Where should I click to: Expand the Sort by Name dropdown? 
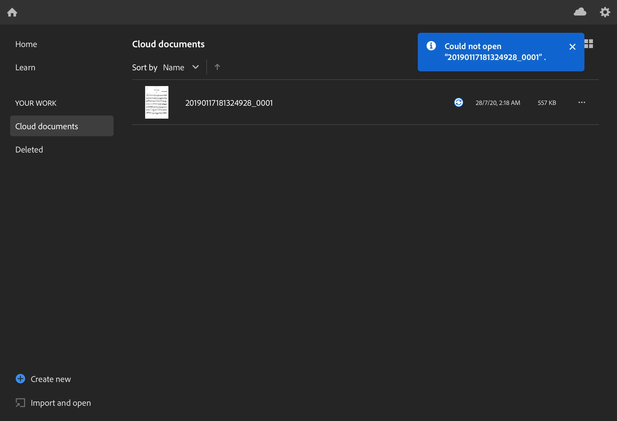(x=174, y=67)
